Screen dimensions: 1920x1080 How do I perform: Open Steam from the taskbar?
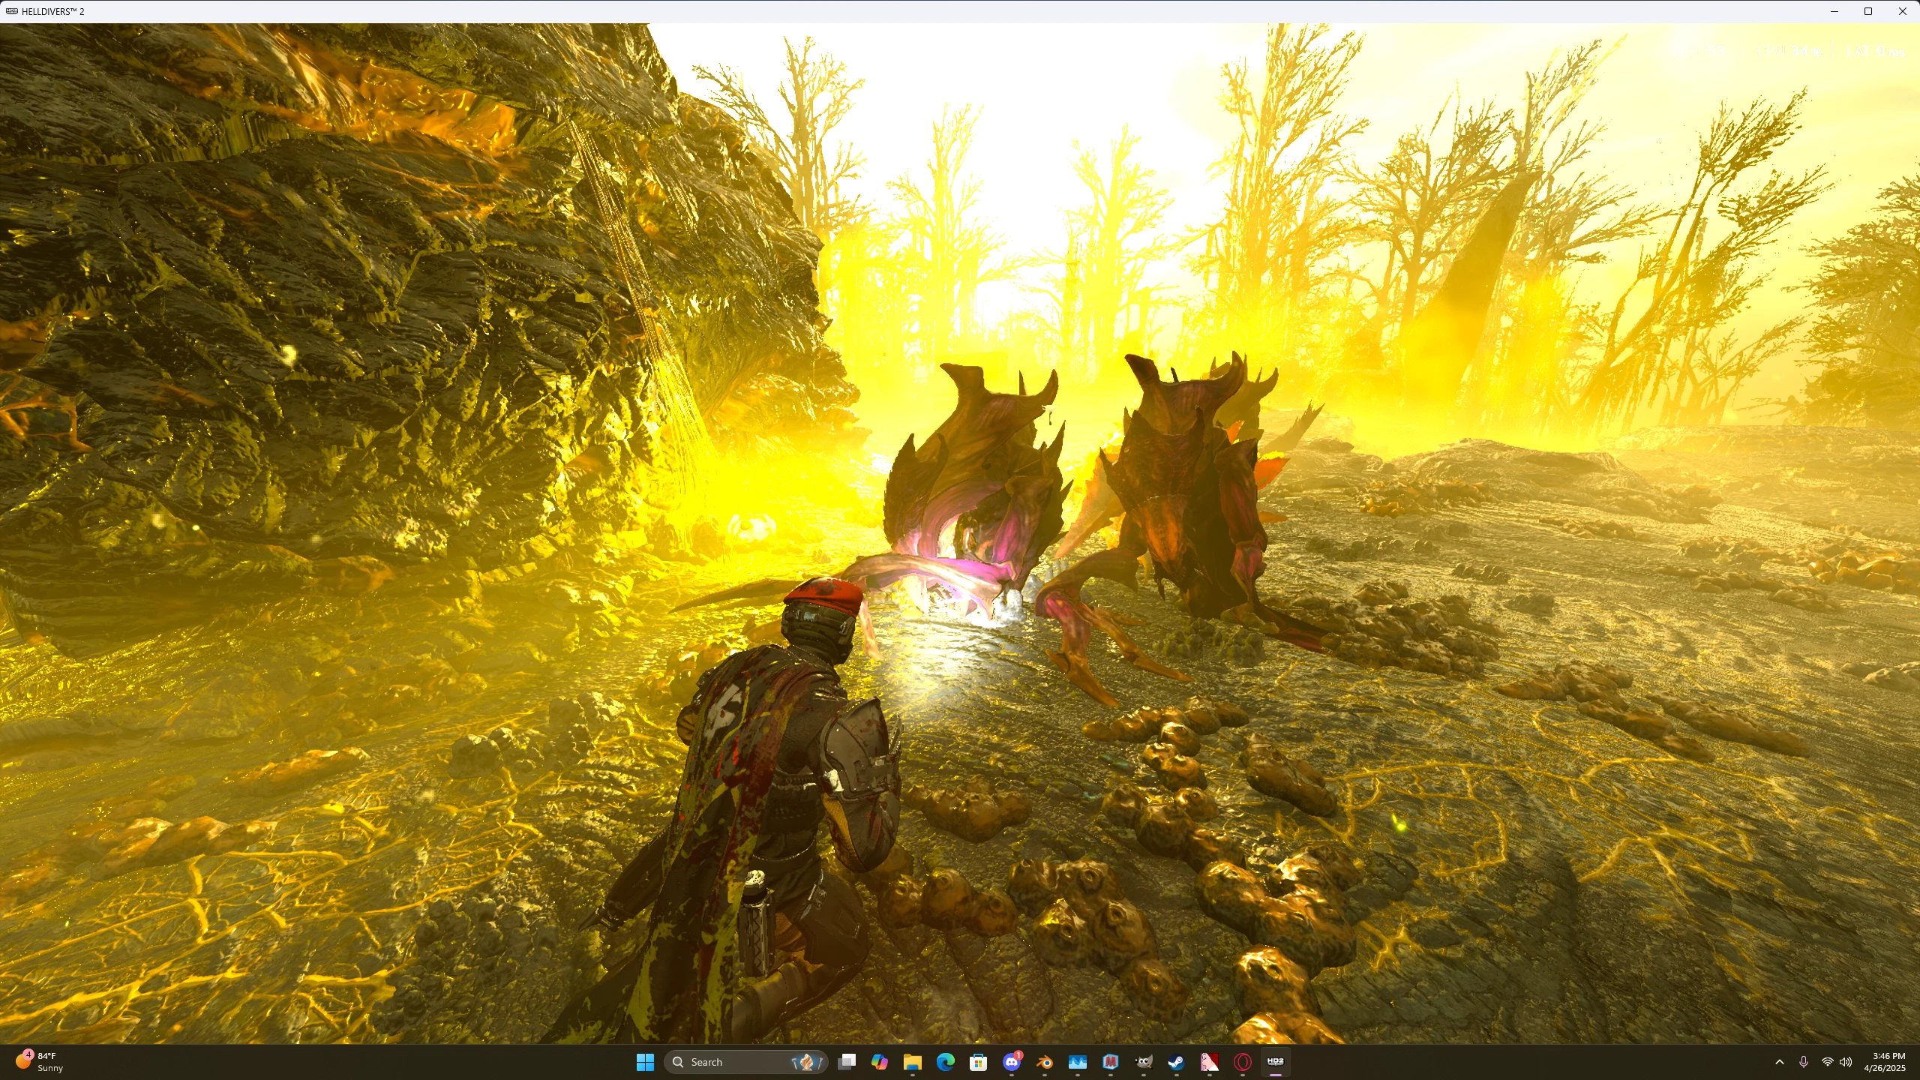(x=1176, y=1062)
